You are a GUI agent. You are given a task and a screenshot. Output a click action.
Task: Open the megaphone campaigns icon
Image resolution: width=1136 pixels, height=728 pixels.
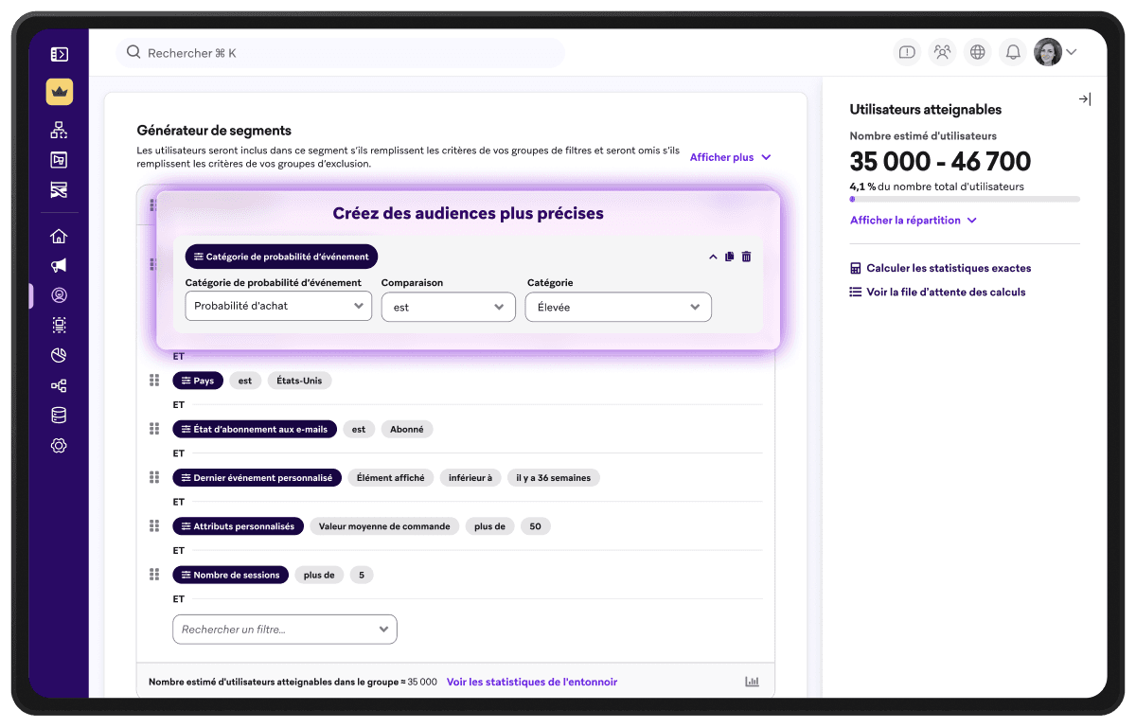pyautogui.click(x=59, y=265)
